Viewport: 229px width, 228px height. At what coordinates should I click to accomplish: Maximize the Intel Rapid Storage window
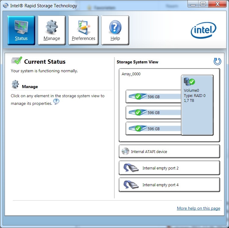point(203,4)
